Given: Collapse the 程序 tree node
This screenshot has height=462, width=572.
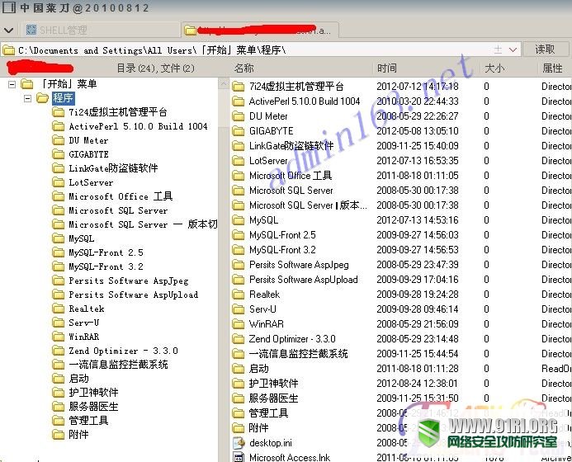Looking at the screenshot, I should (x=27, y=98).
